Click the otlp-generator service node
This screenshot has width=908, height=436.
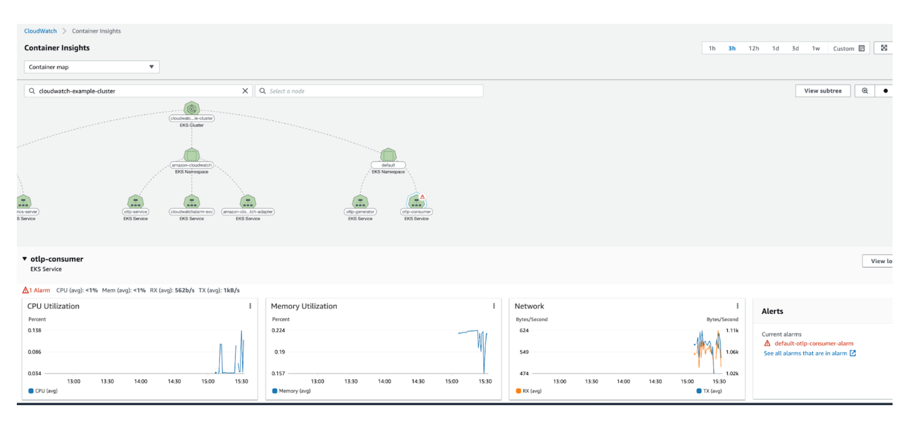(360, 202)
